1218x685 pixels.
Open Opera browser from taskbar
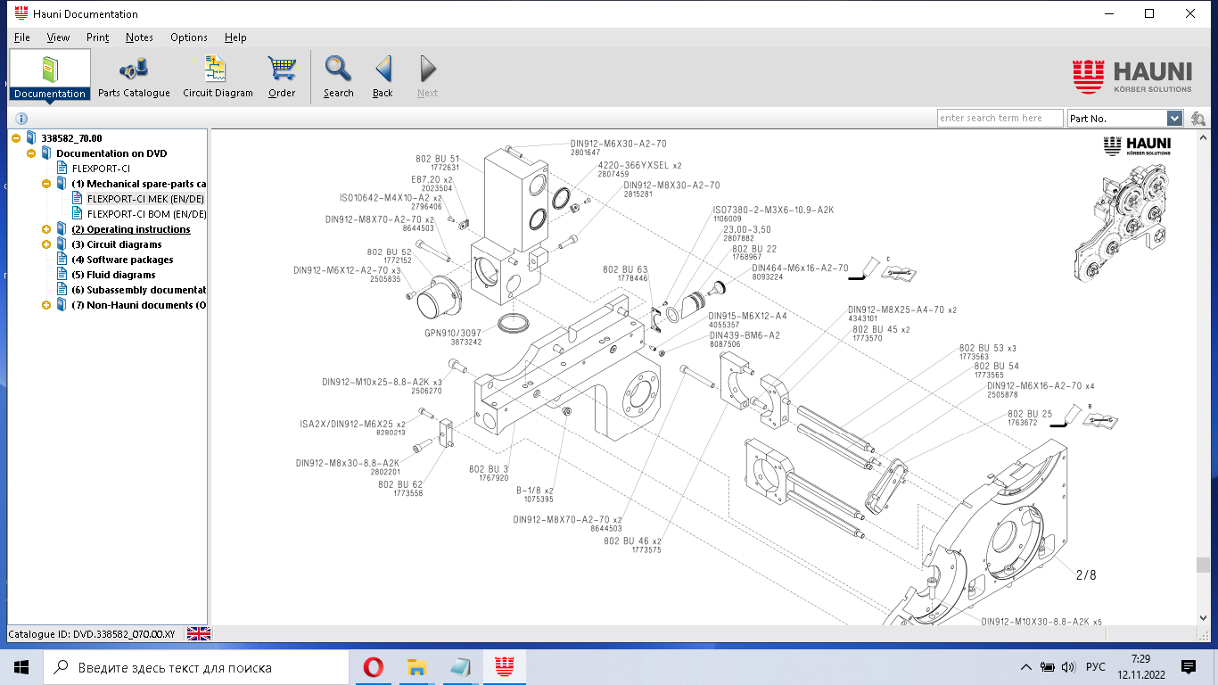pos(373,667)
